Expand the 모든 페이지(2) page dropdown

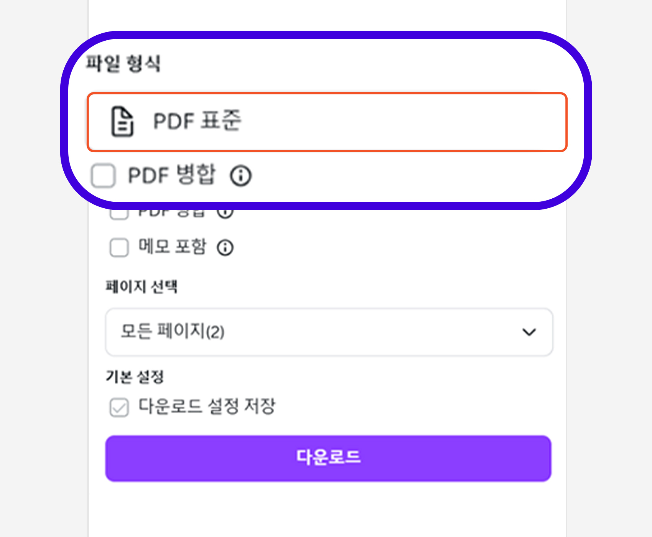pos(329,332)
